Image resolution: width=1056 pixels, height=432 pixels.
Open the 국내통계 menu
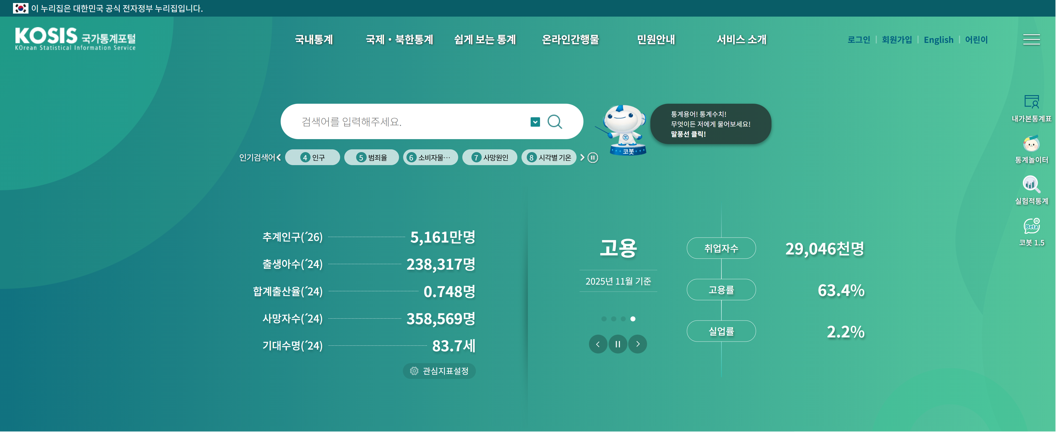pos(314,39)
